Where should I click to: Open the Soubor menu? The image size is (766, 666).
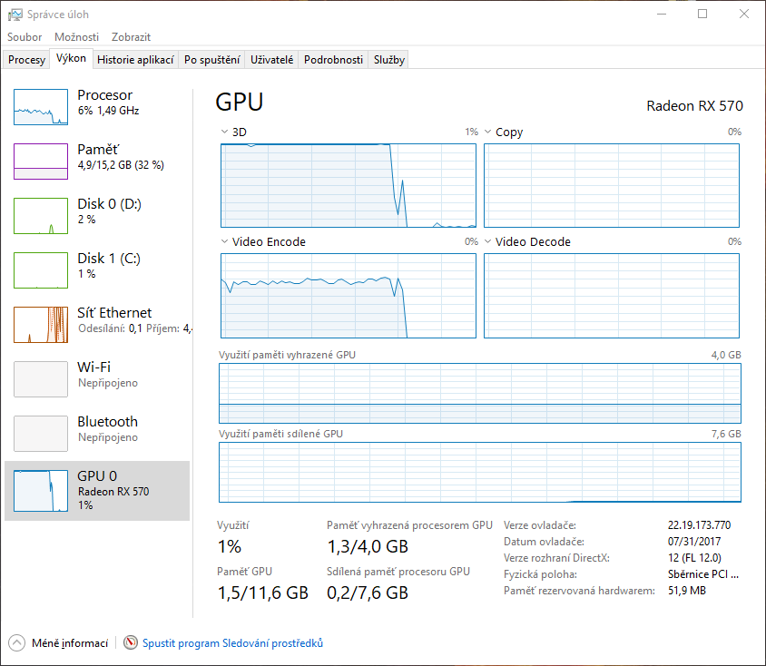coord(25,37)
